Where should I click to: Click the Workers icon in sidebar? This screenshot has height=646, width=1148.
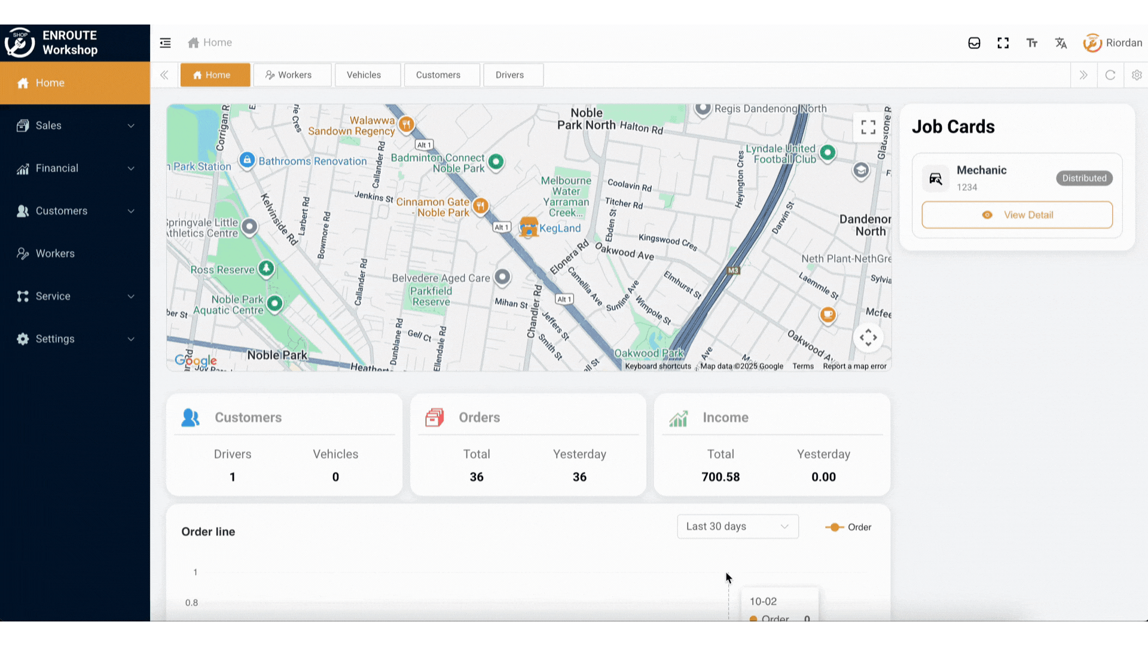point(23,254)
